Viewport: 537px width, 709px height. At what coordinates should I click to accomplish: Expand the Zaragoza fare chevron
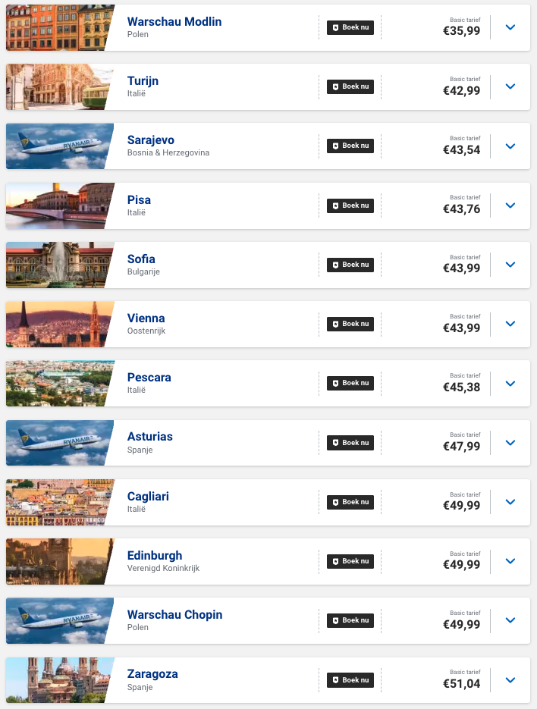click(510, 680)
